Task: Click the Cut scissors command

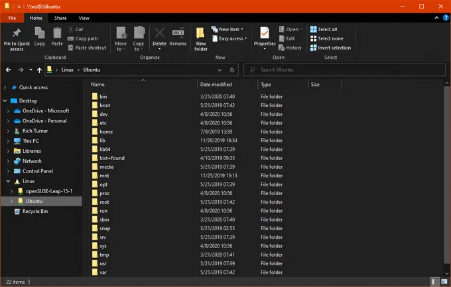Action: point(76,29)
